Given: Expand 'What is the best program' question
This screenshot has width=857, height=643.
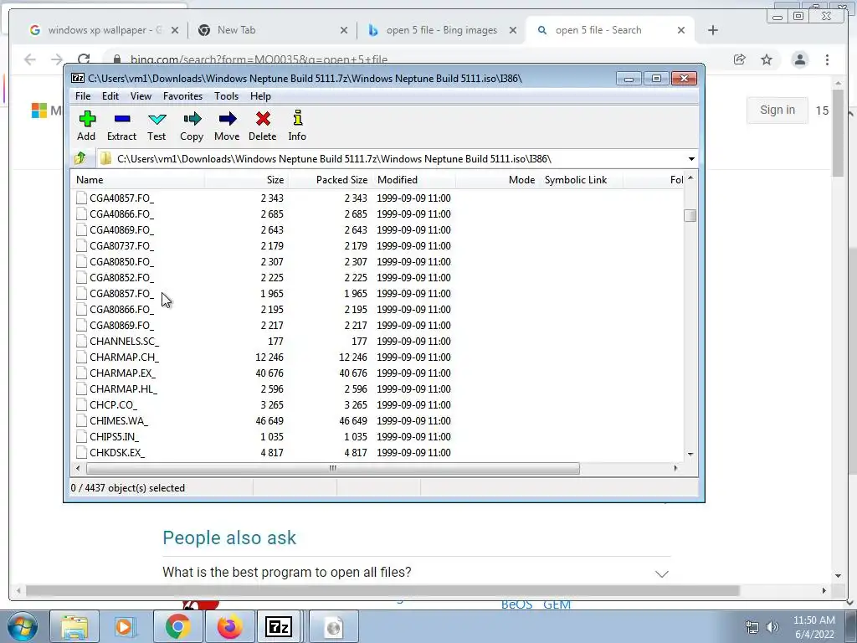Looking at the screenshot, I should 662,574.
